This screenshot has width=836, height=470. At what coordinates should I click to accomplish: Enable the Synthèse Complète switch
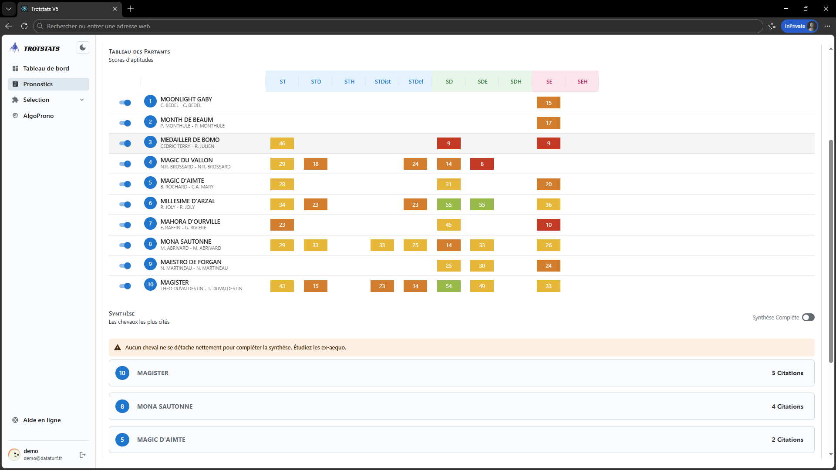pyautogui.click(x=808, y=317)
